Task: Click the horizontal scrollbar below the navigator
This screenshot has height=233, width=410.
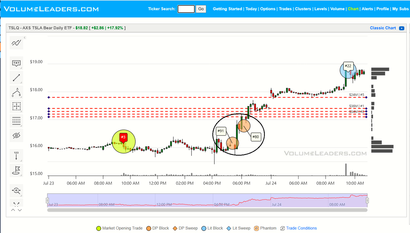Action: 207,210
